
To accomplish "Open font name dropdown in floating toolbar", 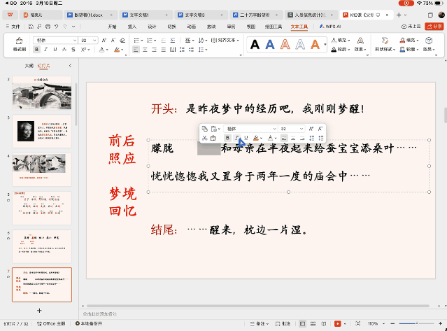I will (274, 129).
